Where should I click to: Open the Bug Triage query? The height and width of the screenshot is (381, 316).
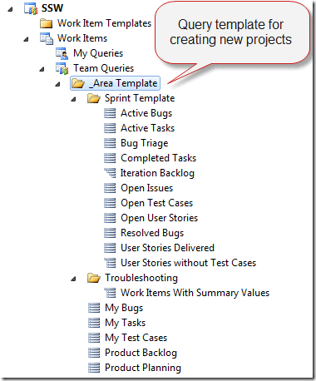[x=145, y=143]
